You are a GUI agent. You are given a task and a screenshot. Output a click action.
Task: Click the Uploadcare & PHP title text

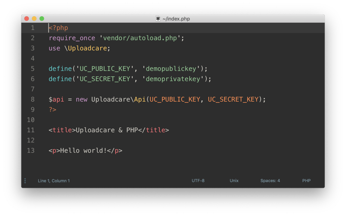click(x=107, y=130)
